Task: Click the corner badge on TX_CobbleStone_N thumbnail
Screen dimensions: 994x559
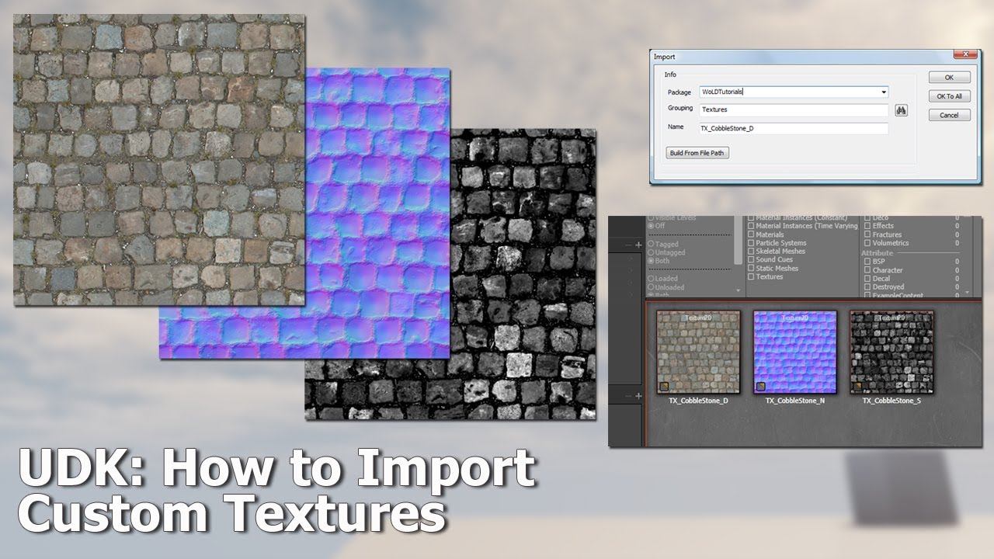Action: tap(761, 386)
